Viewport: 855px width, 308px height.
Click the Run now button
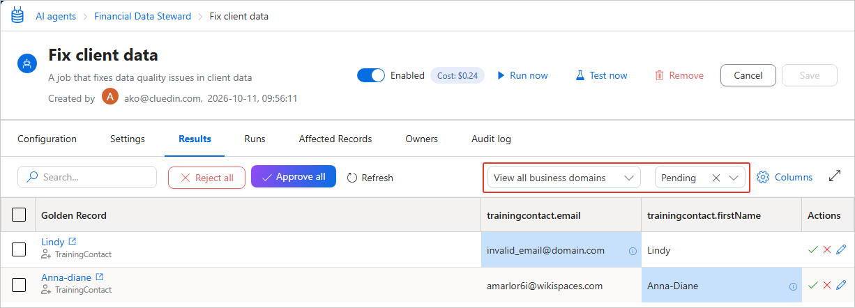pyautogui.click(x=522, y=75)
